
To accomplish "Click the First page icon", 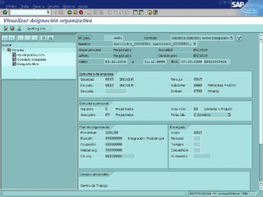I will tap(110, 12).
